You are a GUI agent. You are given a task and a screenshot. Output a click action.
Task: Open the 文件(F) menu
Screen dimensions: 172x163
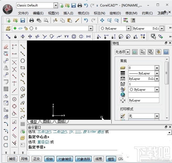[x=23, y=13]
